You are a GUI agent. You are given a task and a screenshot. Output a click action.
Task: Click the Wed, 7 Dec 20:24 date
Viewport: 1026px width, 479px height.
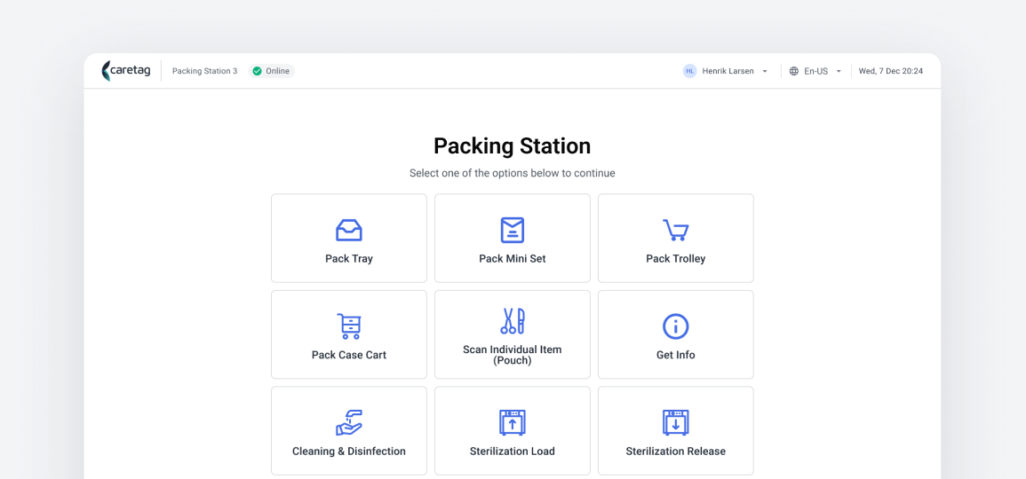click(x=891, y=71)
